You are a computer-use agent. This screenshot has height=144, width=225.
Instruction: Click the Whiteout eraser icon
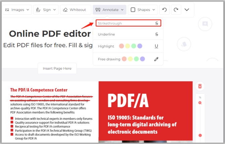65,10
